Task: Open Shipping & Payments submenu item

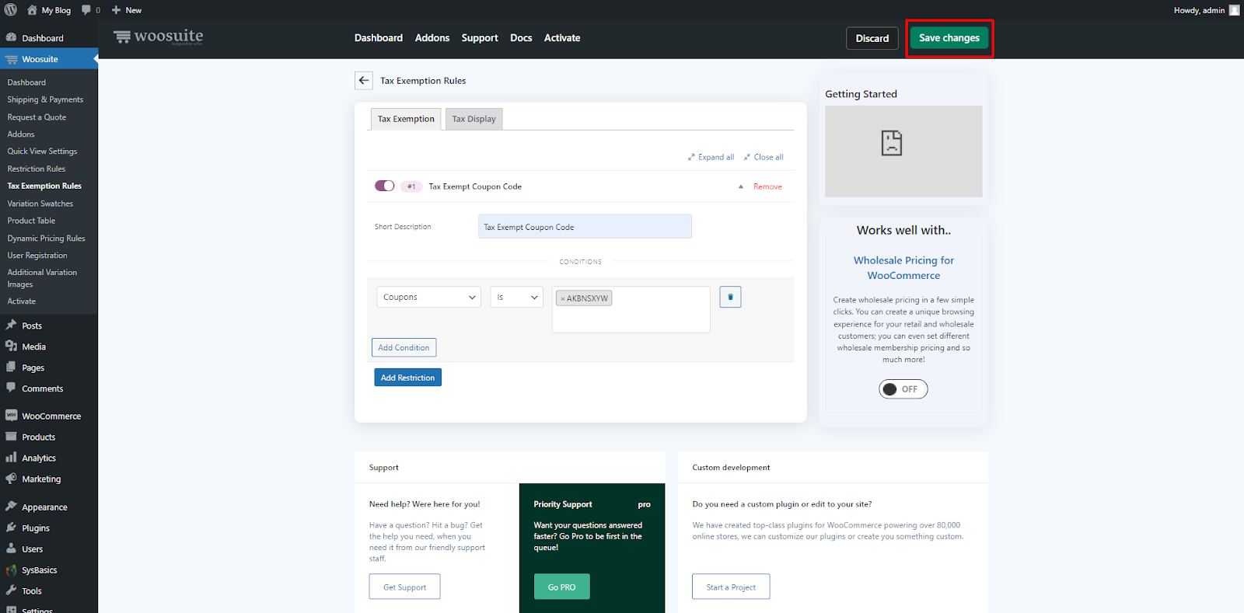Action: click(x=45, y=99)
